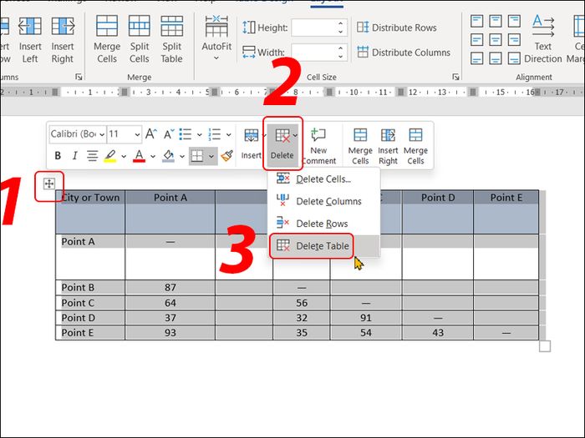Click the cell containing 87

coord(170,288)
